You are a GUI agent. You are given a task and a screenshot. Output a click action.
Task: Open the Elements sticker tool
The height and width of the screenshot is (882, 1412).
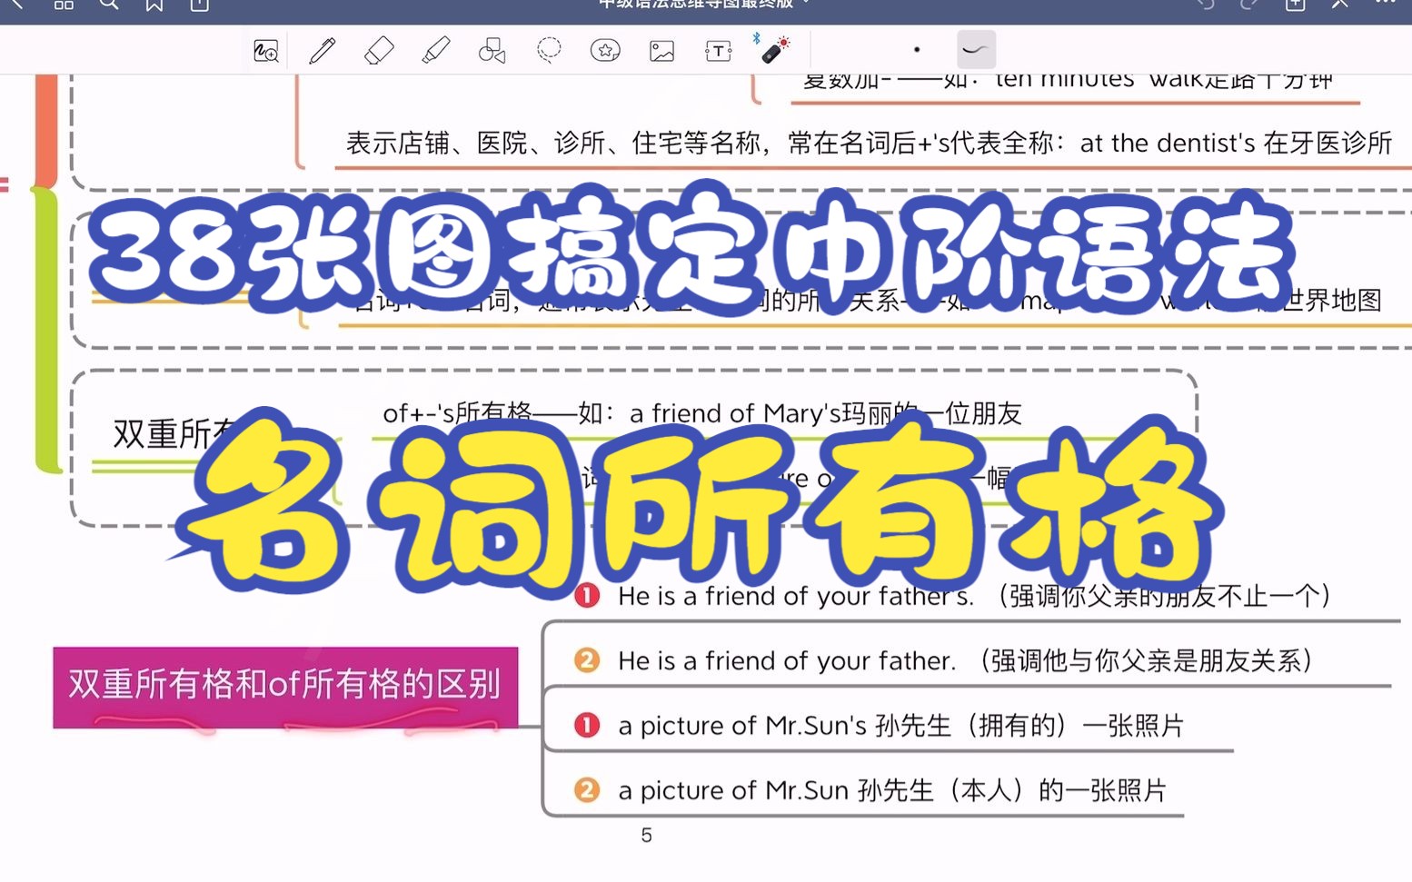(605, 51)
